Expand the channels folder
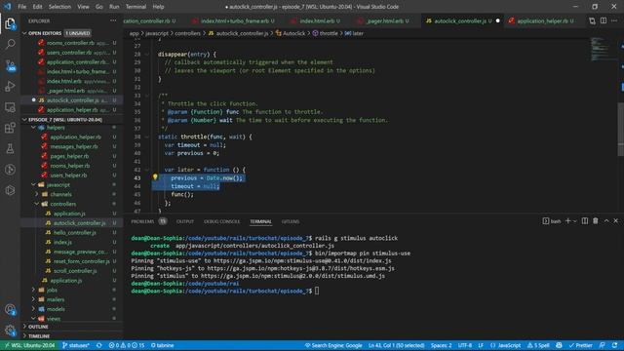The image size is (624, 351). [x=37, y=194]
